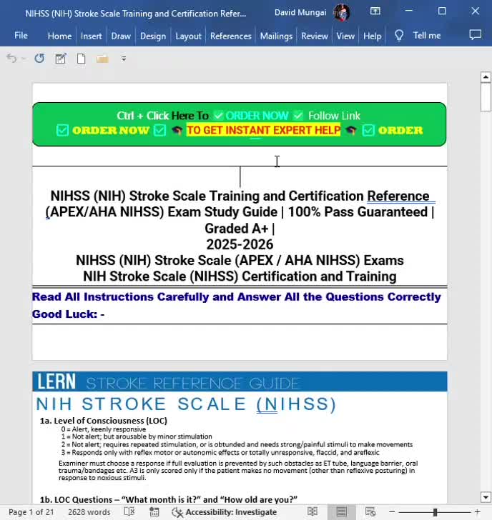Image resolution: width=492 pixels, height=520 pixels.
Task: Click the proofing errors book icon
Action: 129,511
